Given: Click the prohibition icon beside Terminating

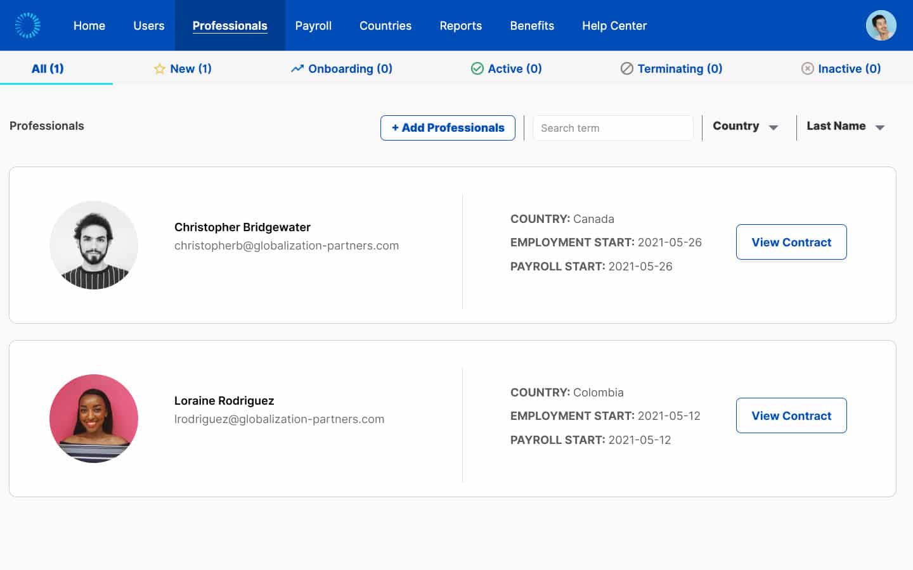Looking at the screenshot, I should click(x=627, y=68).
